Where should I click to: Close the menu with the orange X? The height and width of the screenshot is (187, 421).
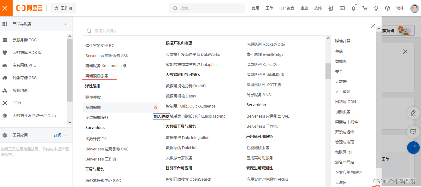click(x=5, y=8)
